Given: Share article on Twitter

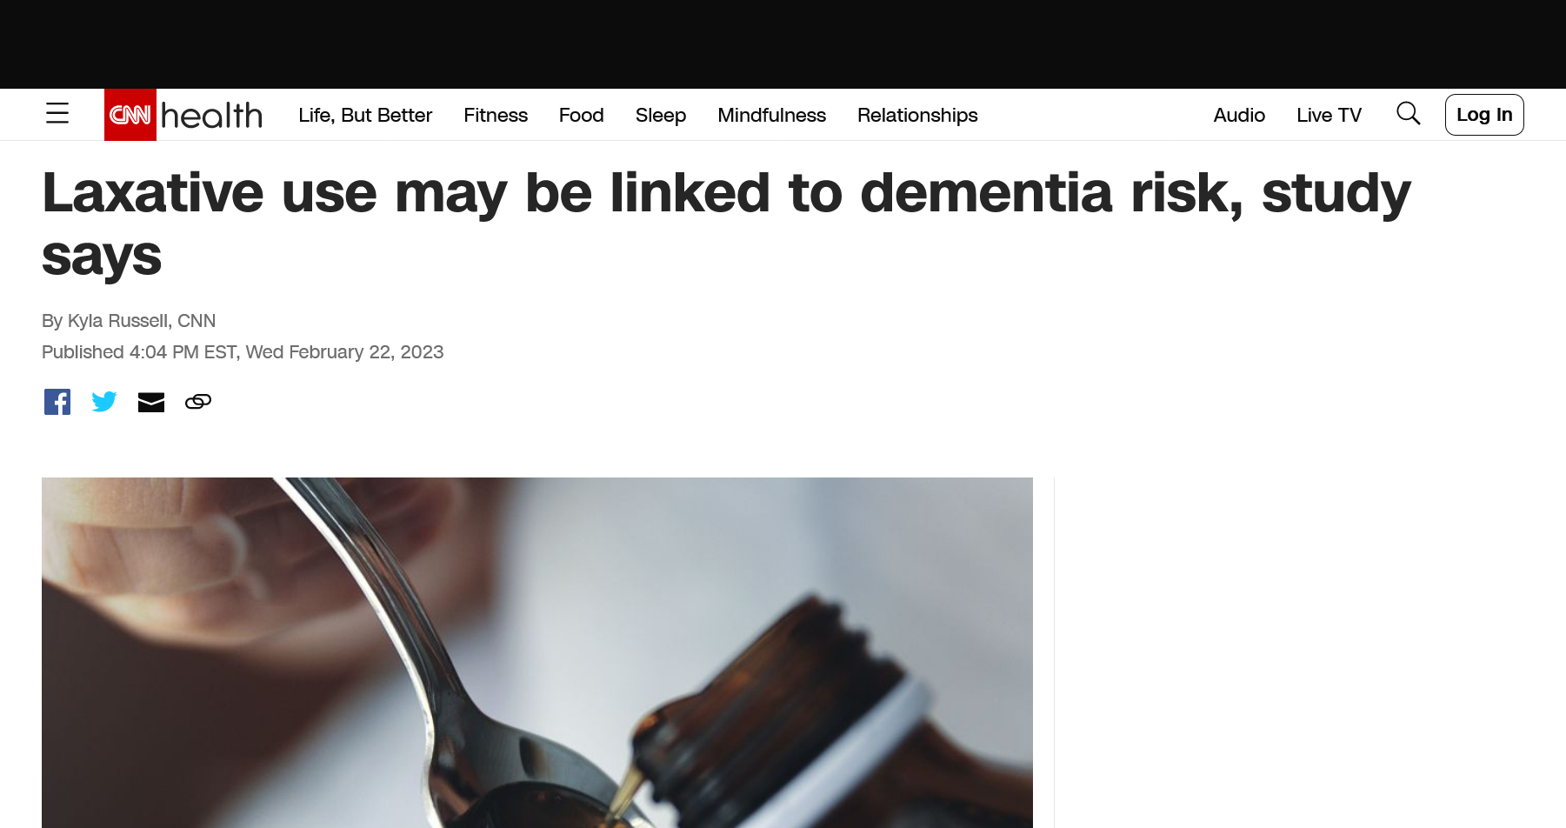Looking at the screenshot, I should pyautogui.click(x=104, y=402).
